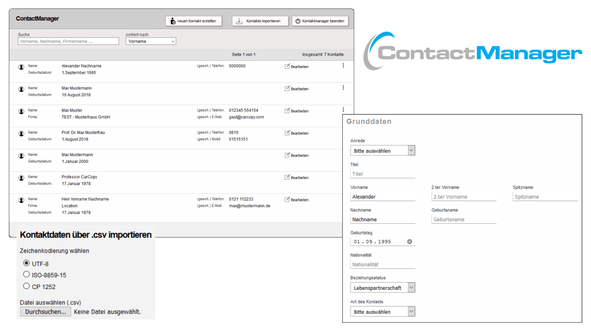Click the 2.ter Vorname input field
The width and height of the screenshot is (591, 331).
tap(464, 197)
